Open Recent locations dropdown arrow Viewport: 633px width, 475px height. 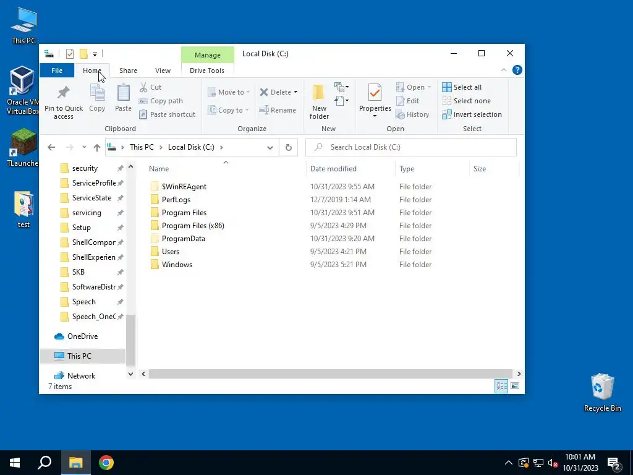[84, 147]
